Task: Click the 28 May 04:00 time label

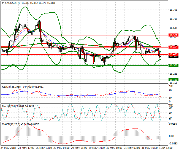Action: tap(61, 148)
